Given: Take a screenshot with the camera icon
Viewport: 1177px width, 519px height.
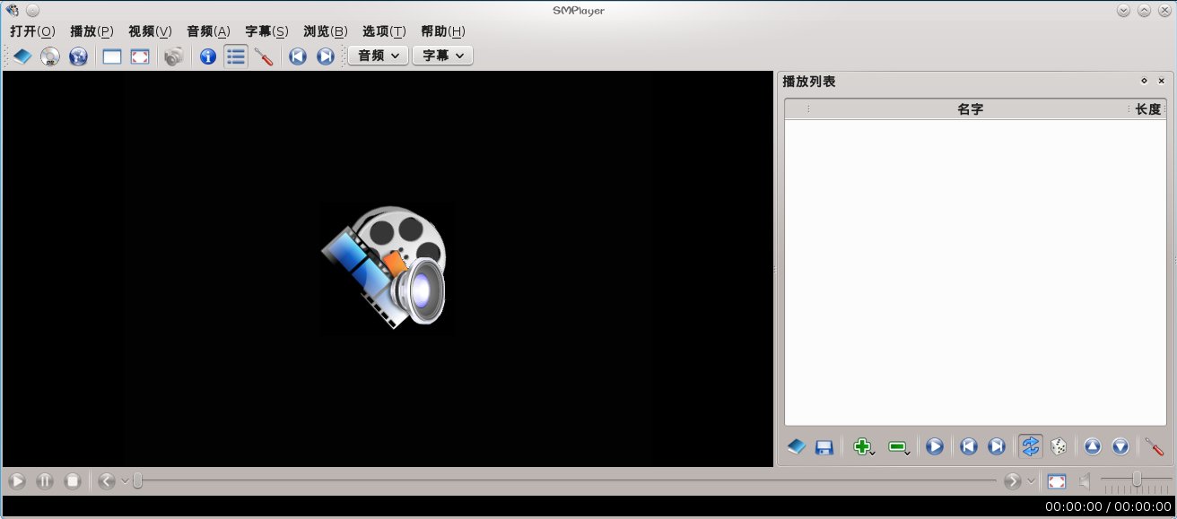Looking at the screenshot, I should tap(174, 56).
